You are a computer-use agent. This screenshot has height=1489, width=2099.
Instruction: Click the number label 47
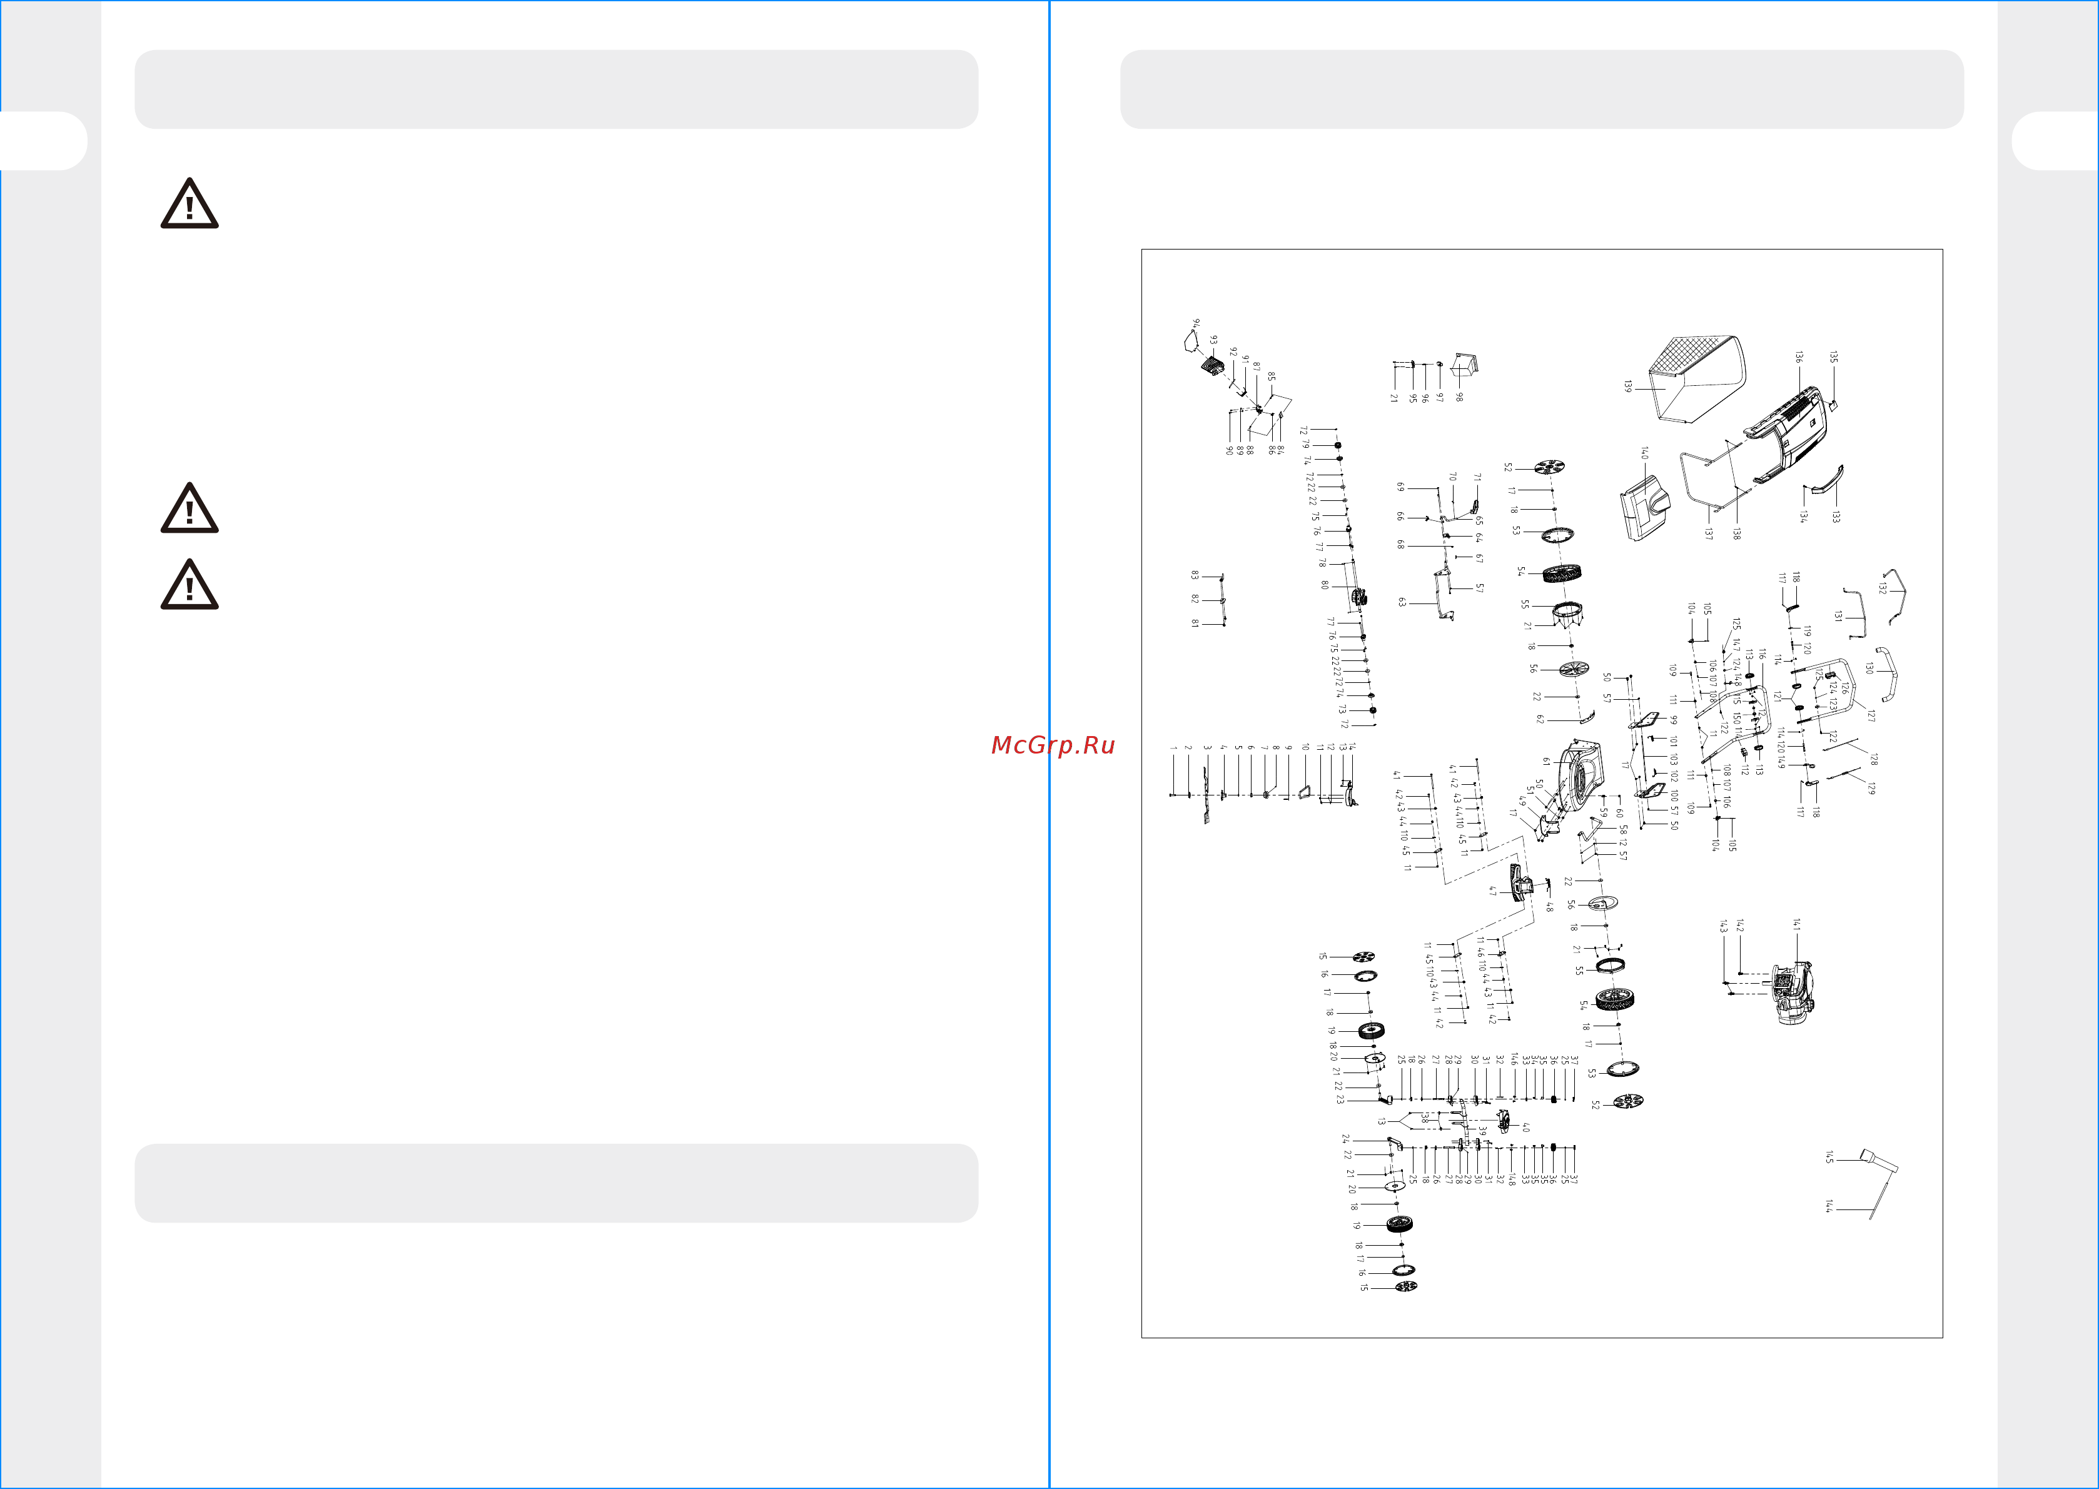[x=1493, y=891]
